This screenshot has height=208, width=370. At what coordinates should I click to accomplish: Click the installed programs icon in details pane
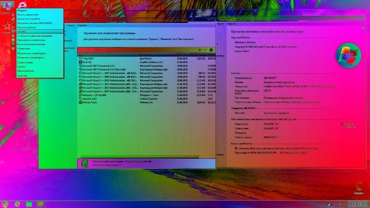(85, 164)
